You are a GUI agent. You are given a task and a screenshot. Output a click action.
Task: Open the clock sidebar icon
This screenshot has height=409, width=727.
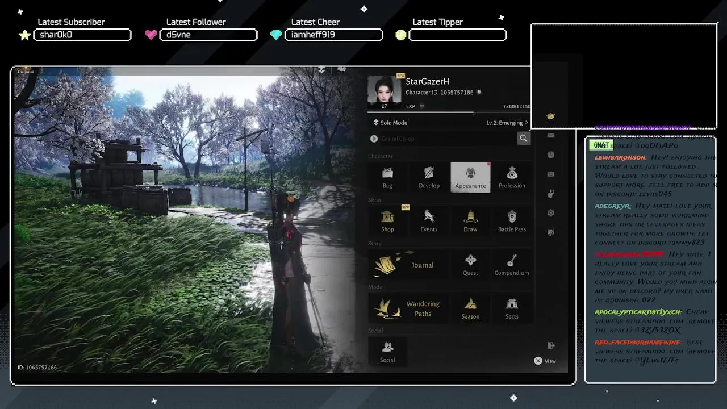coord(550,155)
